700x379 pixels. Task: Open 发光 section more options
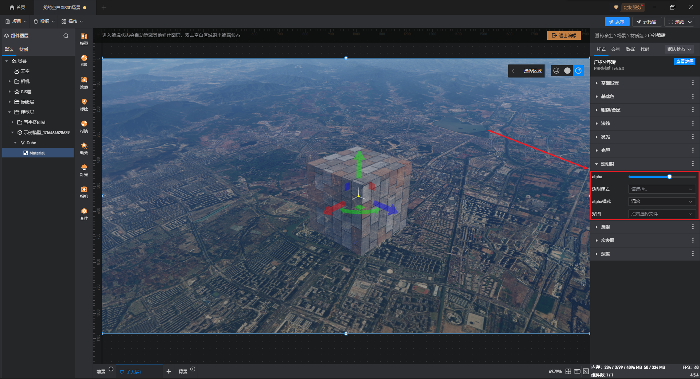[x=693, y=137]
